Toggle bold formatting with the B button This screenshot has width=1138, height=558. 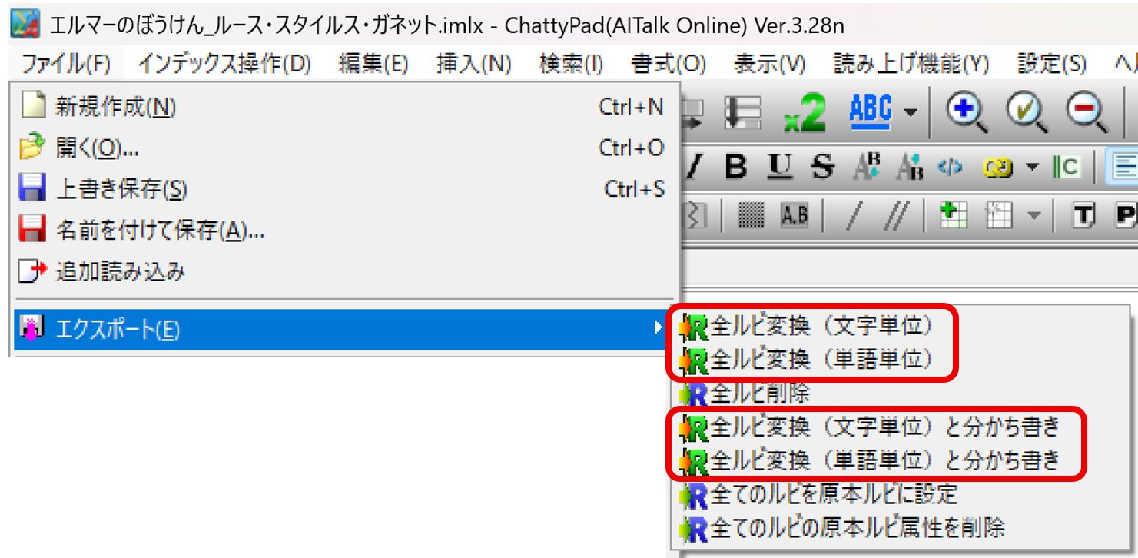(x=736, y=168)
